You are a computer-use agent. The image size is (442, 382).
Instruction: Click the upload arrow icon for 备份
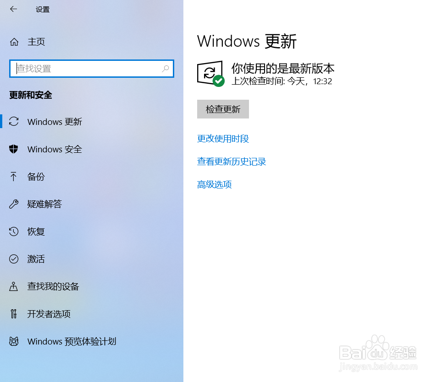(13, 177)
